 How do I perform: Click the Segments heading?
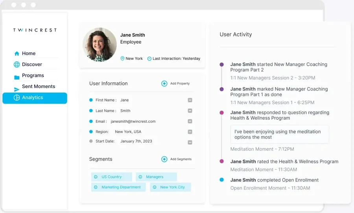click(x=101, y=159)
